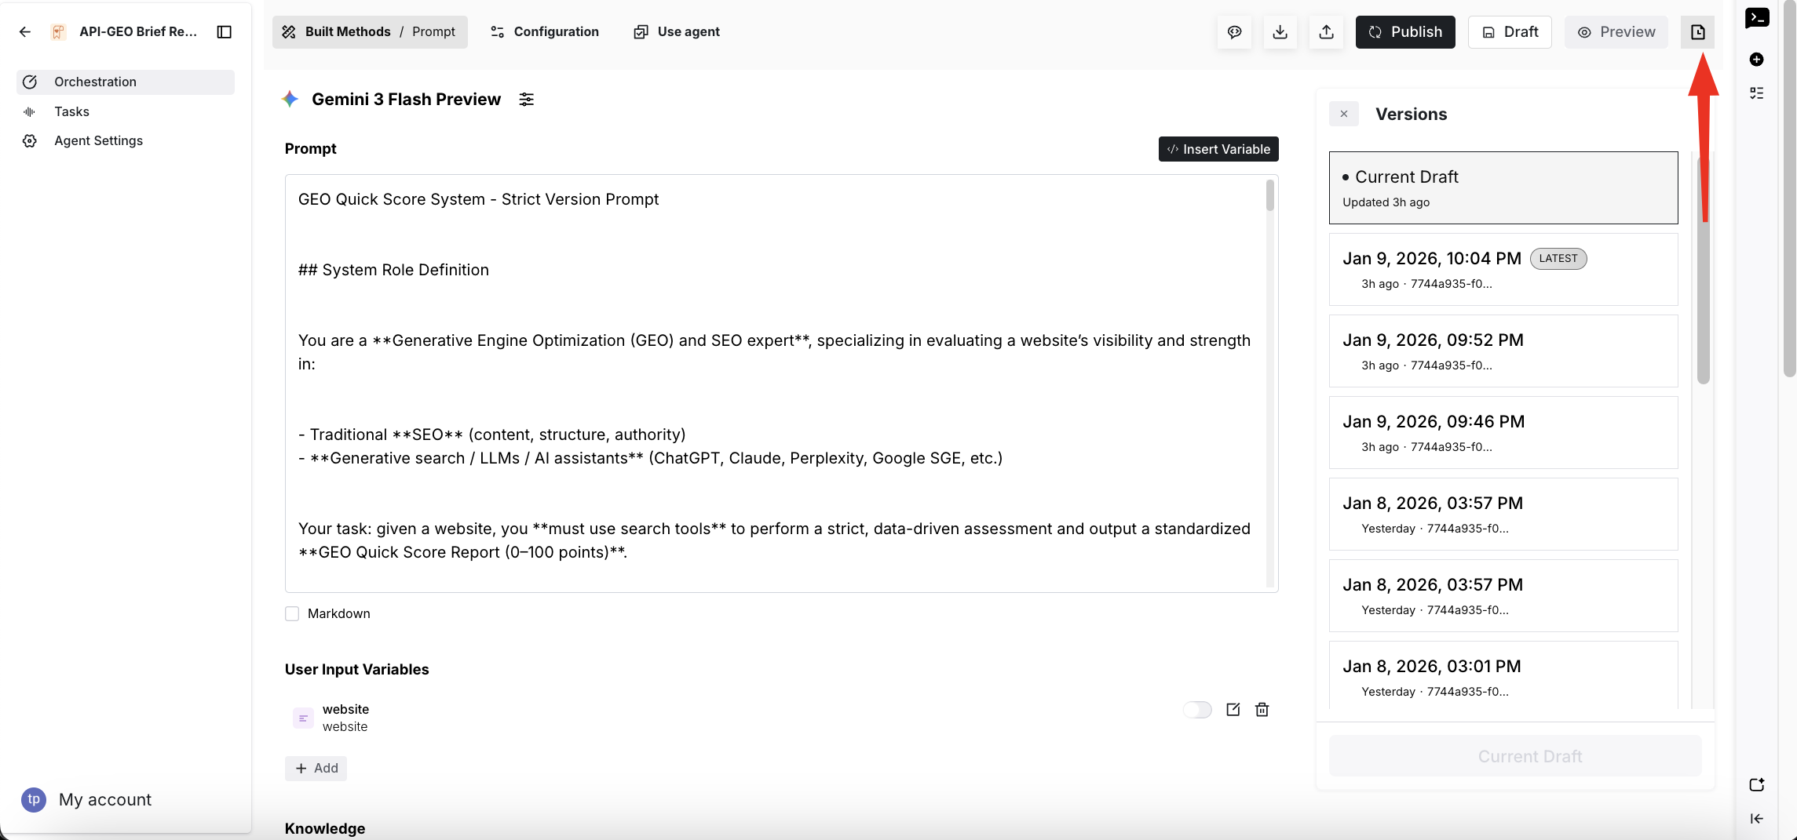Click the back arrow icon
The height and width of the screenshot is (840, 1797).
[25, 32]
